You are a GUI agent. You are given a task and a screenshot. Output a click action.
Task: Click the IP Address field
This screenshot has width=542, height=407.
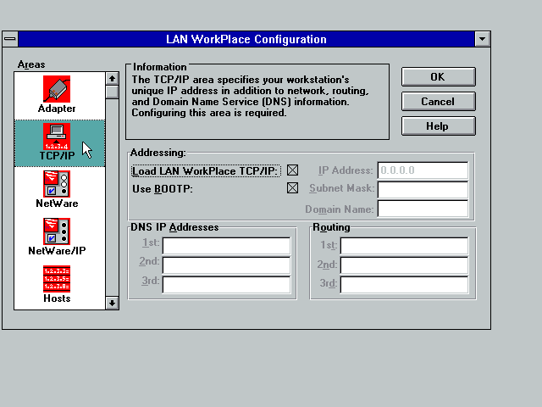(x=423, y=170)
